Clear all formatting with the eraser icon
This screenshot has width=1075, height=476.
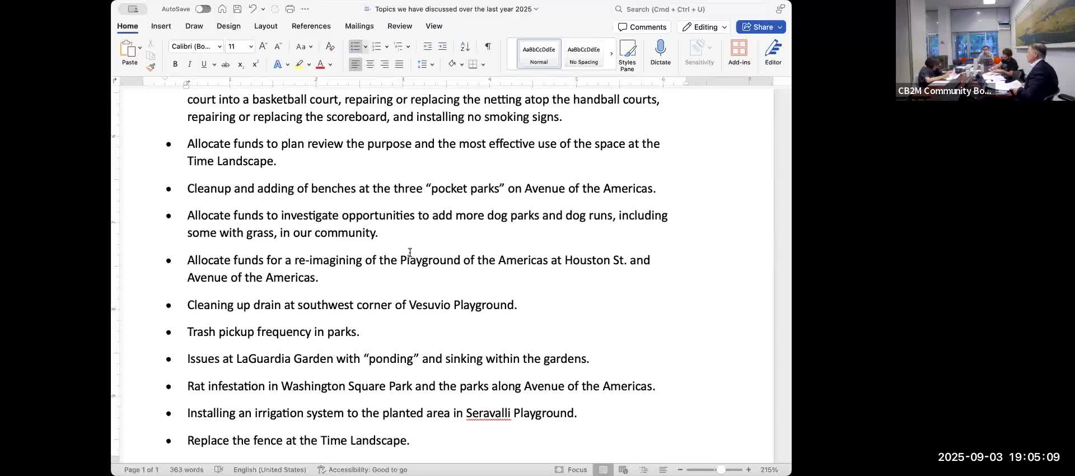pos(330,46)
